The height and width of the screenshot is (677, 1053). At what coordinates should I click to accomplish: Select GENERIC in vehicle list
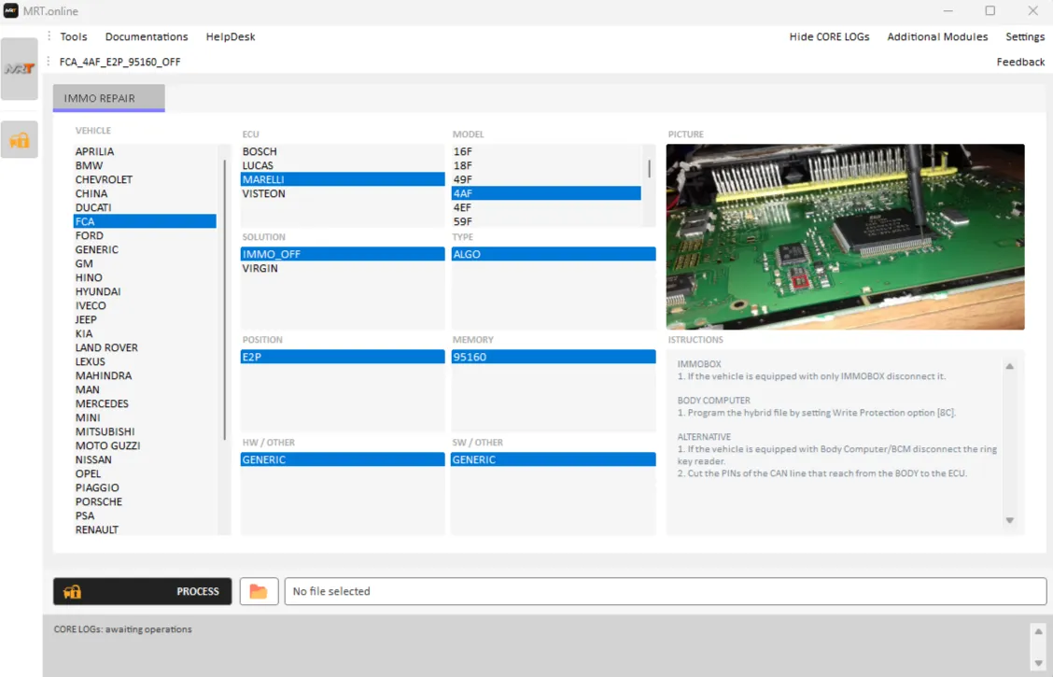click(x=145, y=250)
